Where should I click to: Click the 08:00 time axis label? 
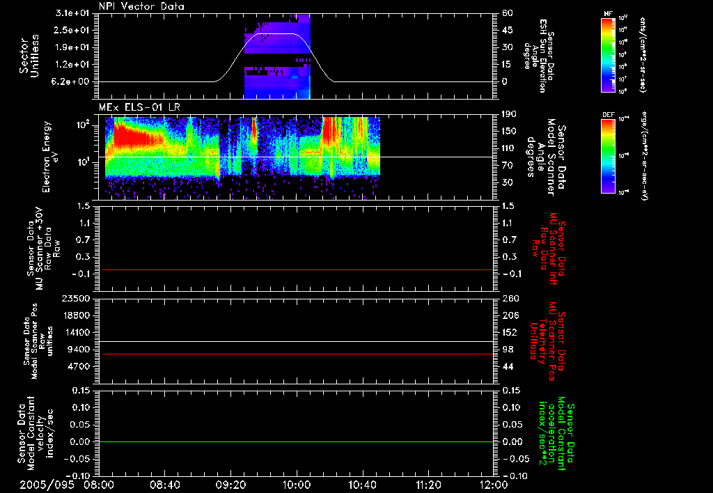point(99,485)
